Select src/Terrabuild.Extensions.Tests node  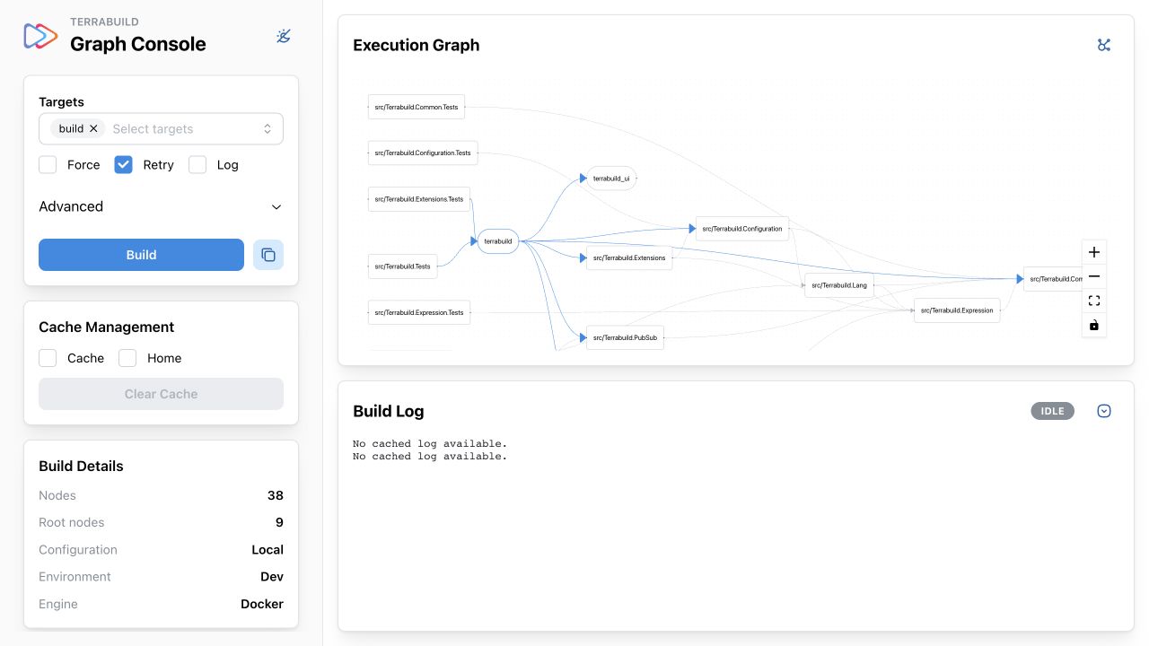pos(419,199)
